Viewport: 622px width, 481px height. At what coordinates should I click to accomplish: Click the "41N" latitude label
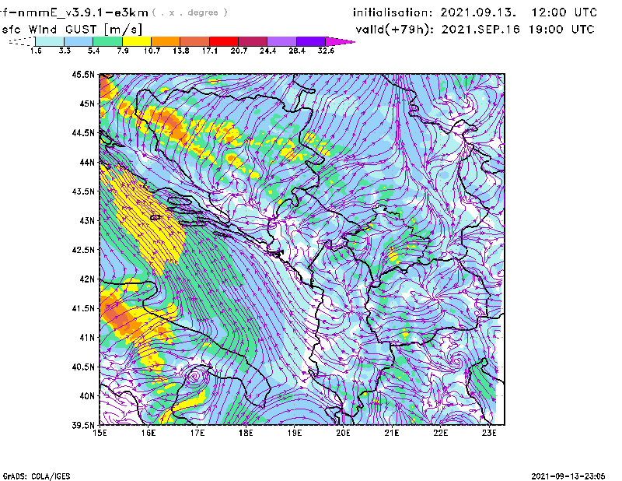coord(87,338)
